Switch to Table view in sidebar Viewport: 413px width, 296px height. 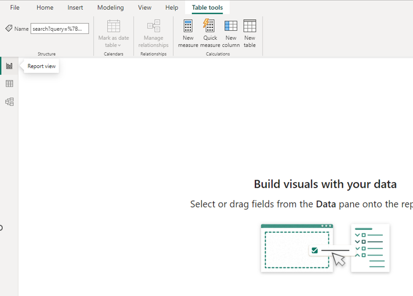(x=9, y=84)
